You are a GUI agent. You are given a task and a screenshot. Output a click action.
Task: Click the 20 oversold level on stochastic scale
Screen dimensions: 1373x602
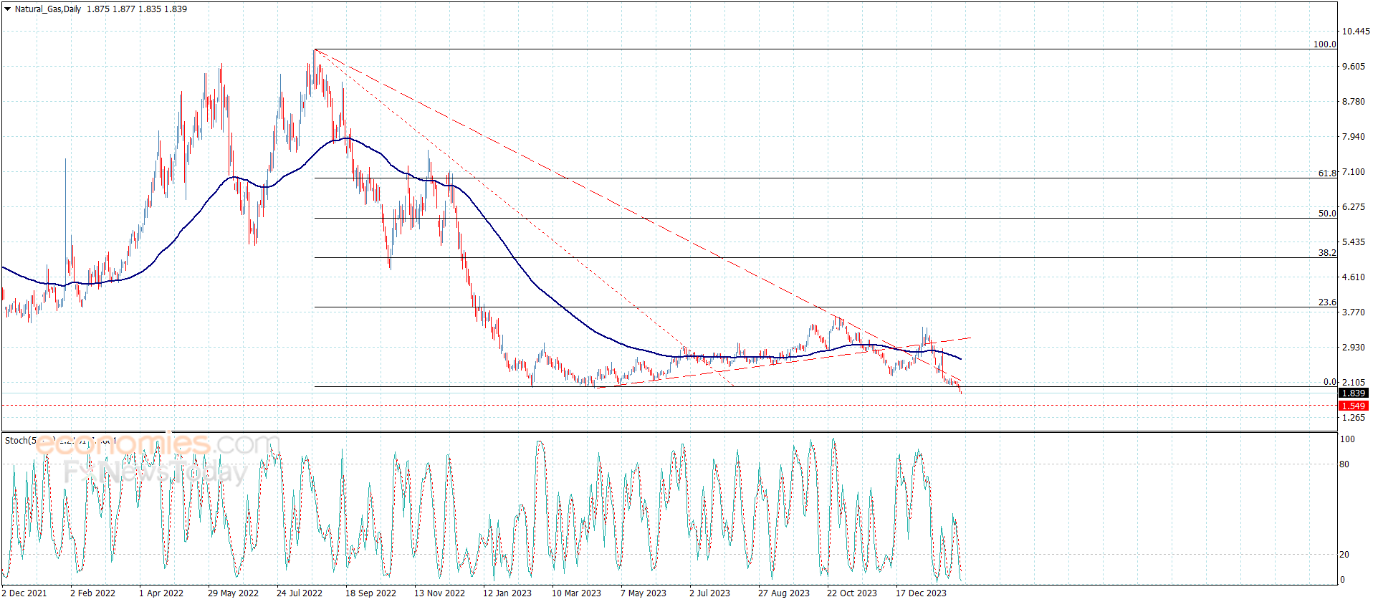(x=1344, y=555)
